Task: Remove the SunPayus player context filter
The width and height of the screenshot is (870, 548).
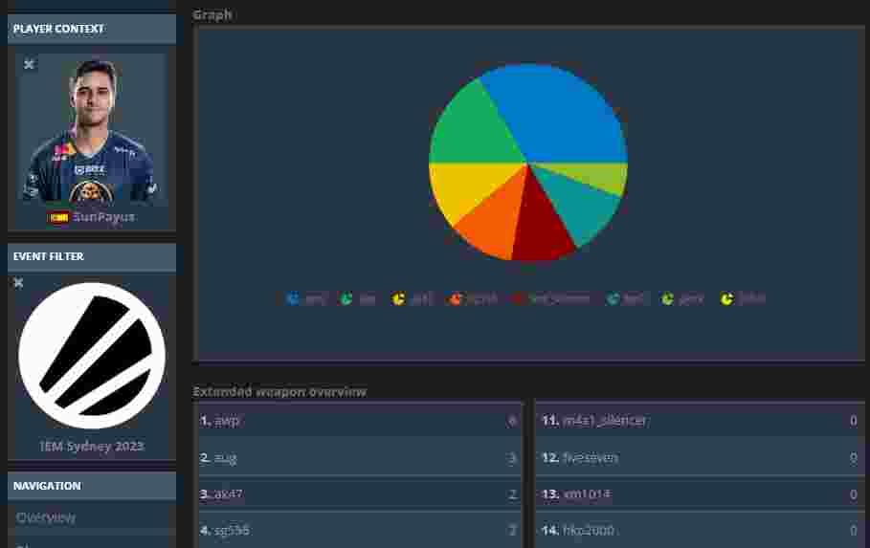Action: pyautogui.click(x=29, y=64)
